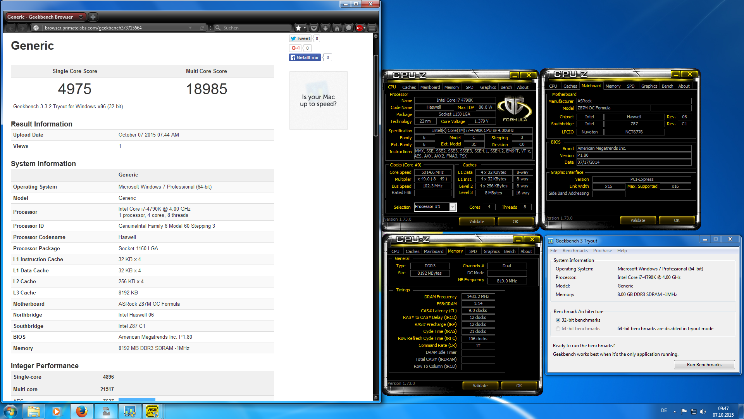Image resolution: width=744 pixels, height=419 pixels.
Task: Click the network tray icon
Action: tap(694, 412)
